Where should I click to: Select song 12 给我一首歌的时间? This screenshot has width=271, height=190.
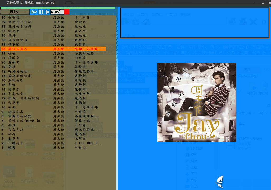[x=53, y=98]
